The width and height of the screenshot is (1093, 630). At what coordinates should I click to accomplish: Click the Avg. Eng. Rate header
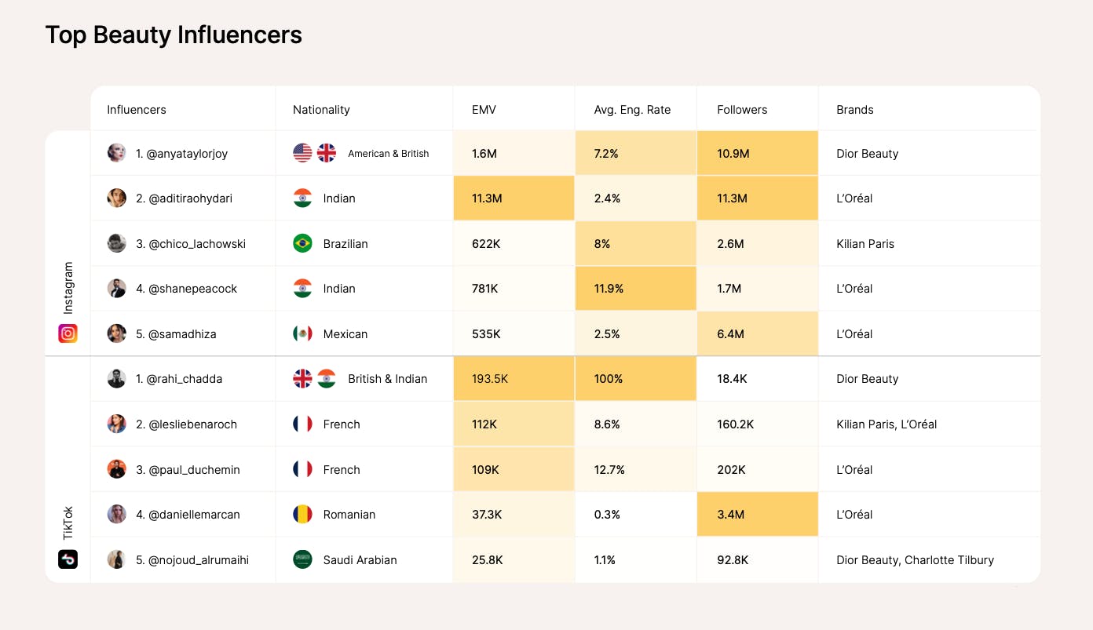[632, 110]
